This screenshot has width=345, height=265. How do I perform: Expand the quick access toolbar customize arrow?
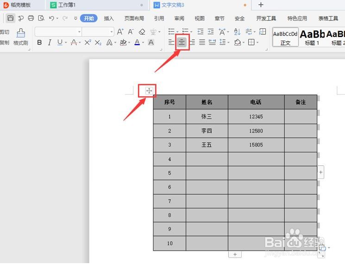pos(75,18)
